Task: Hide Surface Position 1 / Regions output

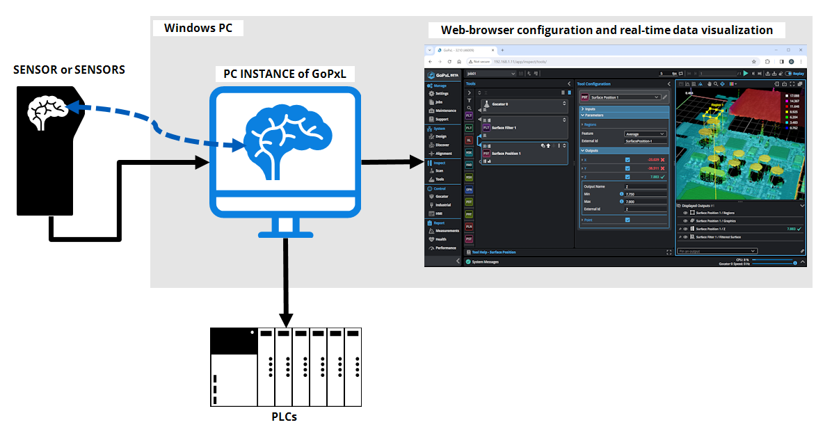Action: coord(685,213)
